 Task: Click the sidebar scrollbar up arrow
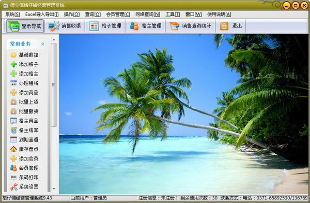pos(54,40)
